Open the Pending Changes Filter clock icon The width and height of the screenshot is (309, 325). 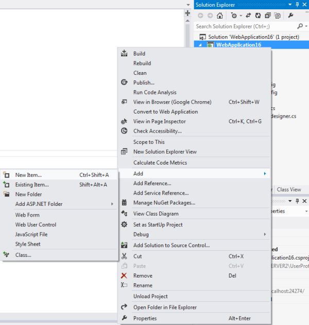(x=234, y=15)
